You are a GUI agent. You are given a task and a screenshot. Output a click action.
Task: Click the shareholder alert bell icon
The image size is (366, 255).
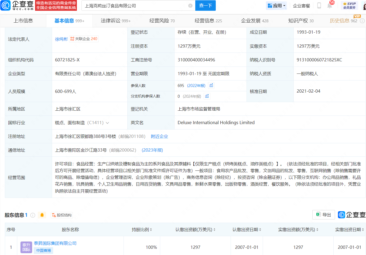coord(42,215)
